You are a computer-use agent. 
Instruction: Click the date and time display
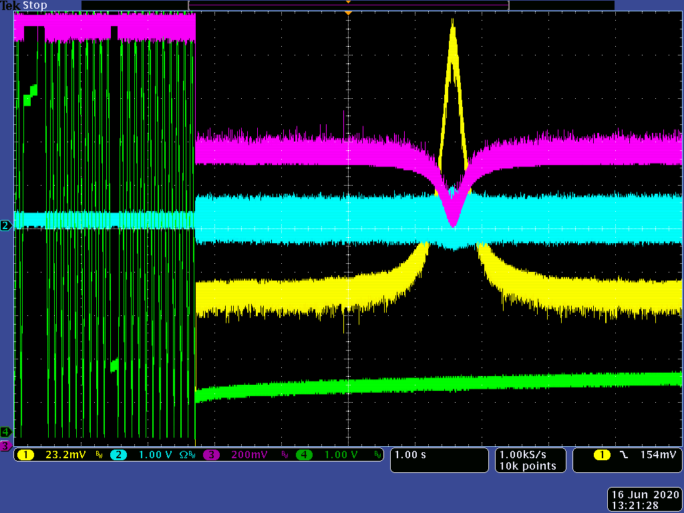(645, 500)
